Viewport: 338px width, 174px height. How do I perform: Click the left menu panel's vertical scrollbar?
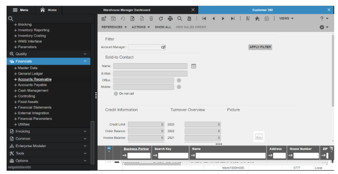pos(92,142)
